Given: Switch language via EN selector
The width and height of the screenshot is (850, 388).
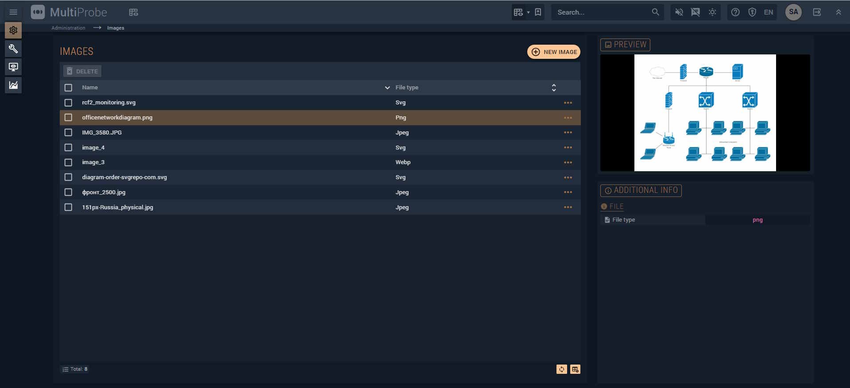Looking at the screenshot, I should point(769,12).
